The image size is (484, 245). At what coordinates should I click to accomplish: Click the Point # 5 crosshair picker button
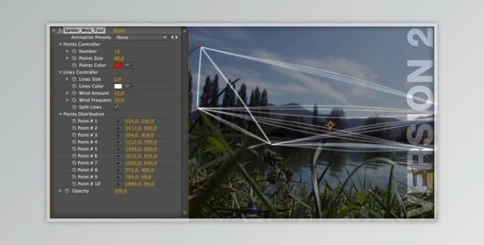pyautogui.click(x=118, y=149)
